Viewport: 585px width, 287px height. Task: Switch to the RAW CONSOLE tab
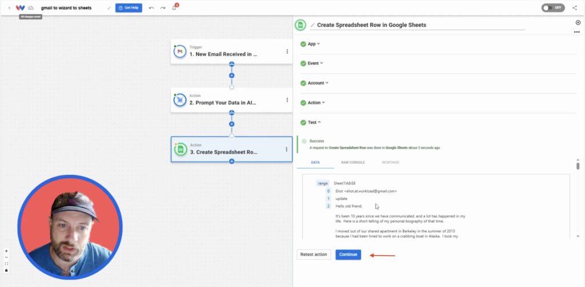pyautogui.click(x=353, y=162)
